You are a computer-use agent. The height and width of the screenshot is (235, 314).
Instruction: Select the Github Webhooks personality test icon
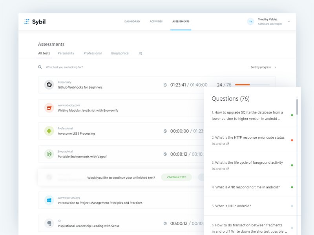pos(49,84)
